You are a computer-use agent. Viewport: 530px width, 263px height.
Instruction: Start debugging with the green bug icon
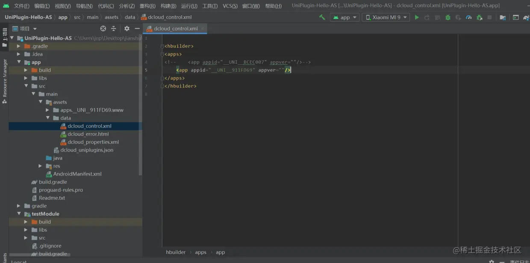(448, 18)
